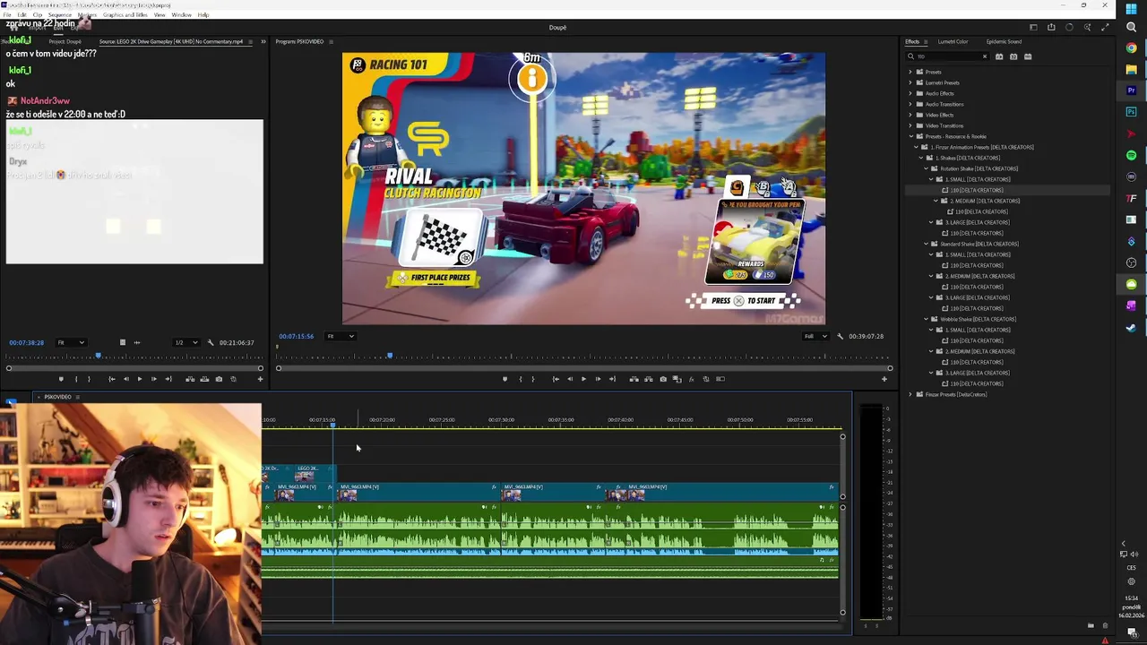The height and width of the screenshot is (645, 1147).
Task: Click the Drag Audio Only icon in Source monitor
Action: [x=137, y=342]
